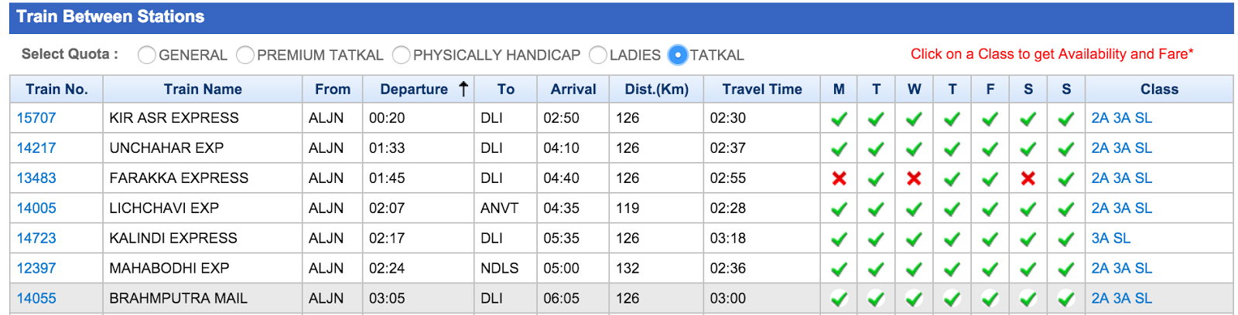Click the Train Name column header
The width and height of the screenshot is (1238, 315).
click(x=203, y=90)
